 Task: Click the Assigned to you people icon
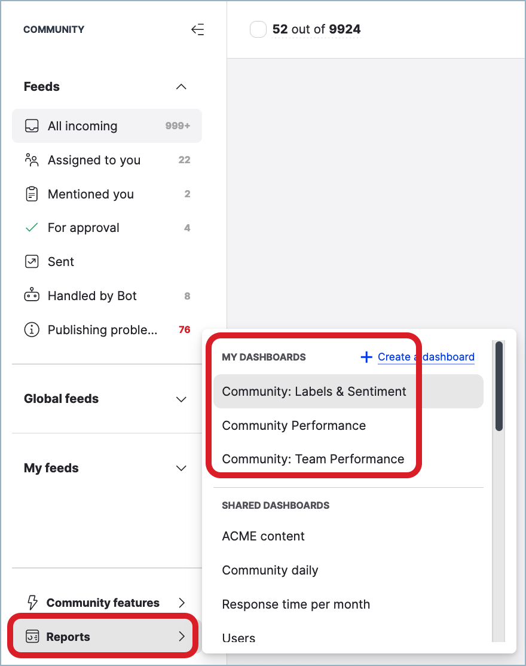[x=32, y=160]
